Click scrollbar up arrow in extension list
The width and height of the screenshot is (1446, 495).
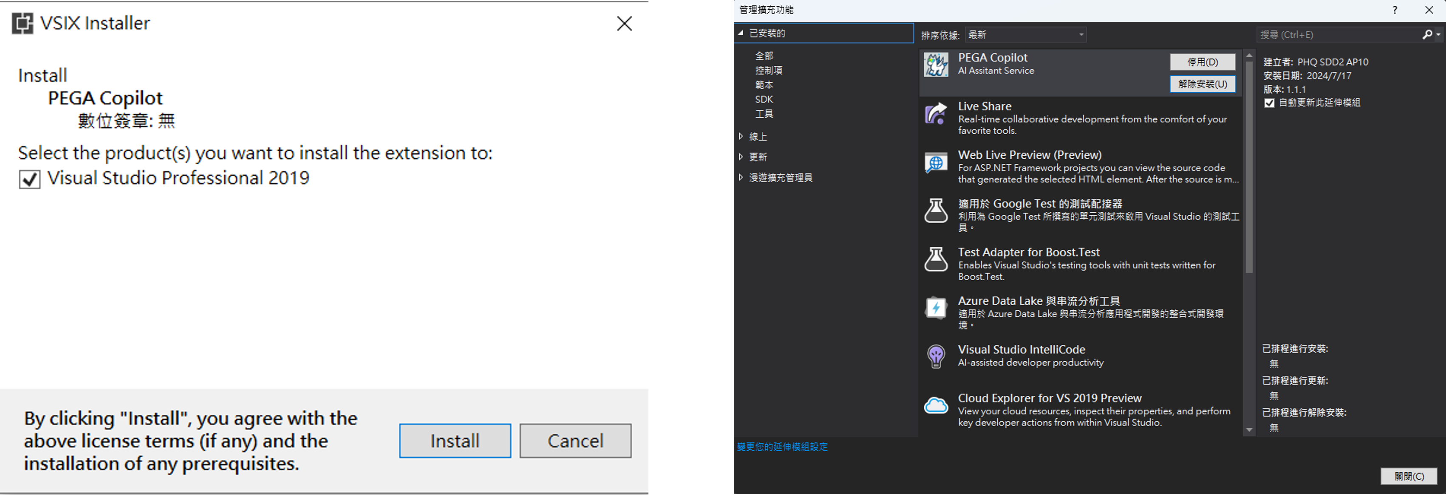(x=1249, y=56)
